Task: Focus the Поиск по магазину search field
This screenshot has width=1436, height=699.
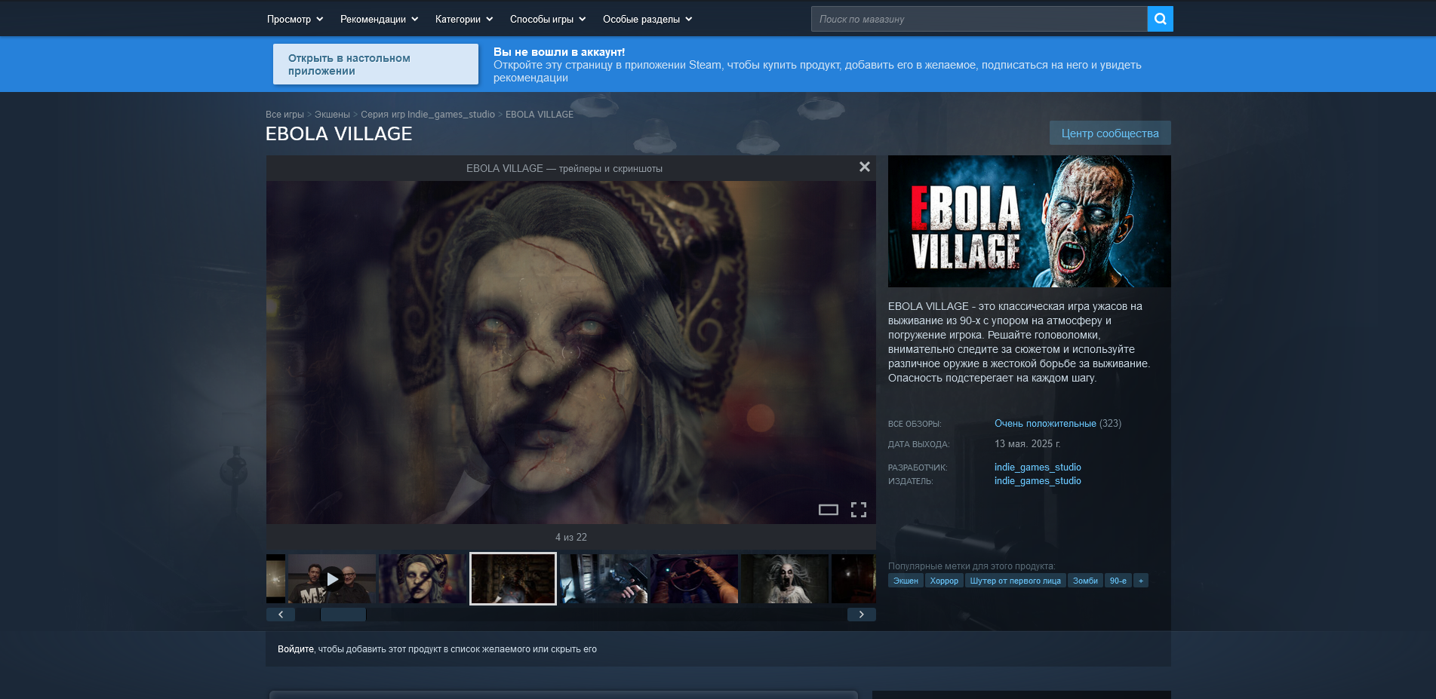Action: tap(979, 19)
